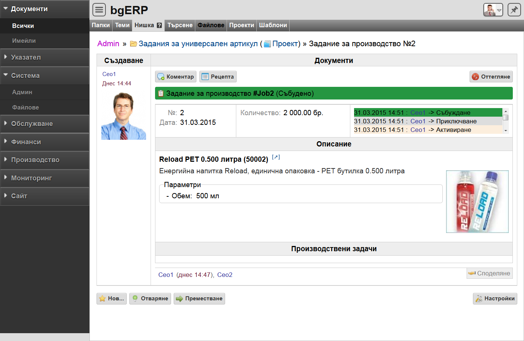This screenshot has height=341, width=524.
Task: Click the Споделяне share button
Action: (489, 273)
